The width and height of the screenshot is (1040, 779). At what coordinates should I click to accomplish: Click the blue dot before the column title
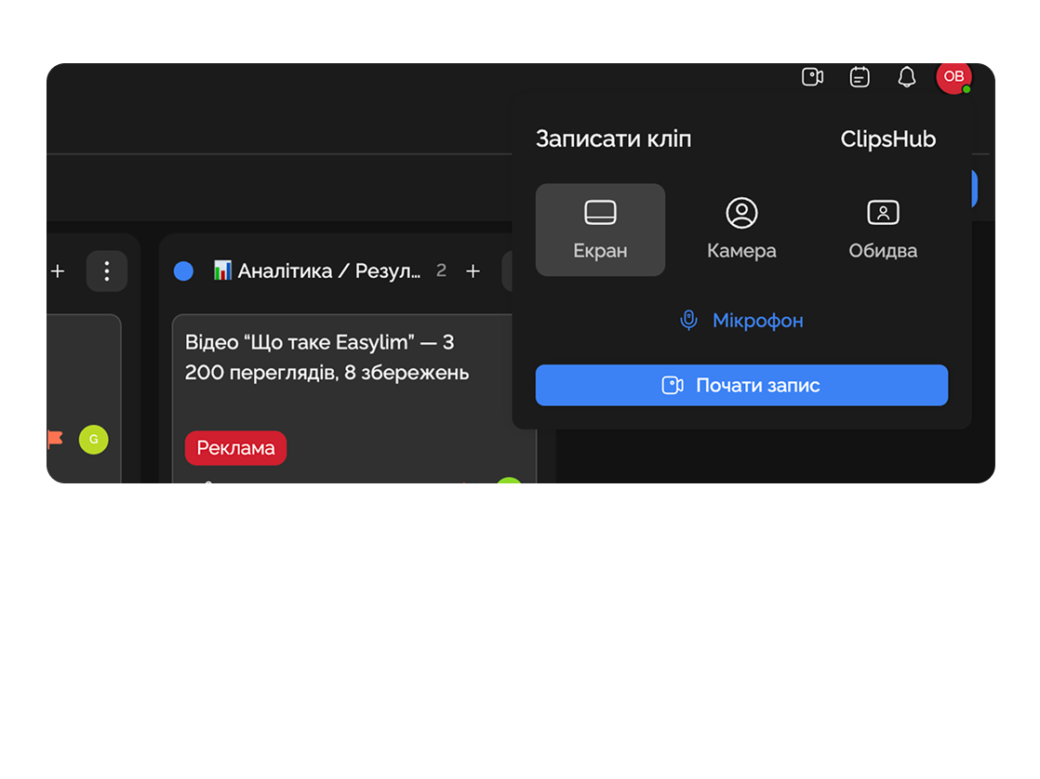click(x=183, y=271)
